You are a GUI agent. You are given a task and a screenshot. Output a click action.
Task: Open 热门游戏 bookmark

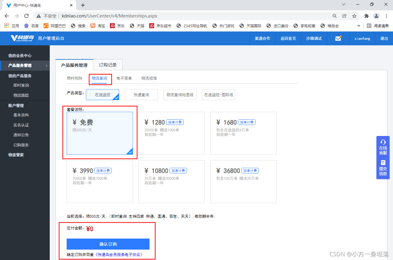[223, 26]
